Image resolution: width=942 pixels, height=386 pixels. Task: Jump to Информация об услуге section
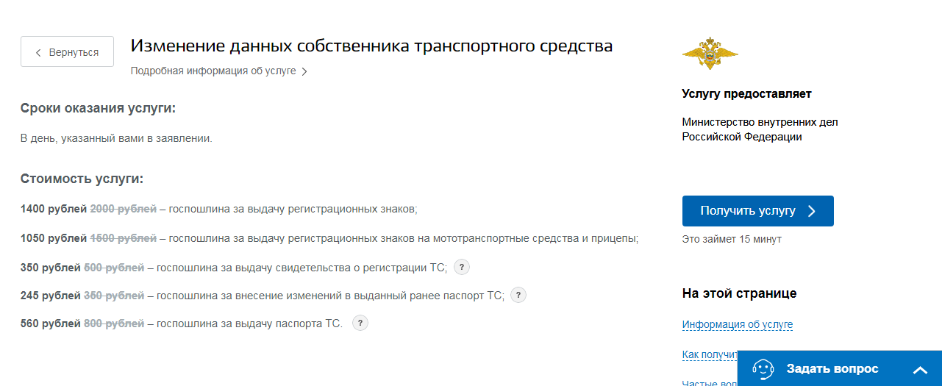737,325
